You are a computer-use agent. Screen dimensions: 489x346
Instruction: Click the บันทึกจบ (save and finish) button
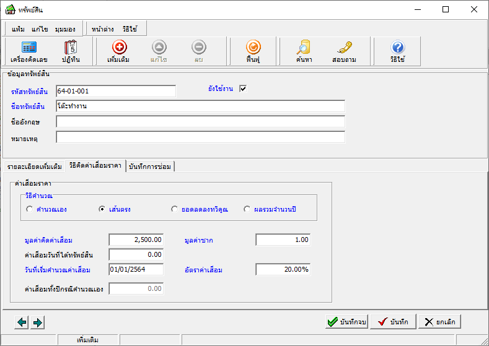click(347, 322)
